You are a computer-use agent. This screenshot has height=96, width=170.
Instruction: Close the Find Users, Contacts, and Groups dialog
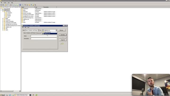[67, 26]
